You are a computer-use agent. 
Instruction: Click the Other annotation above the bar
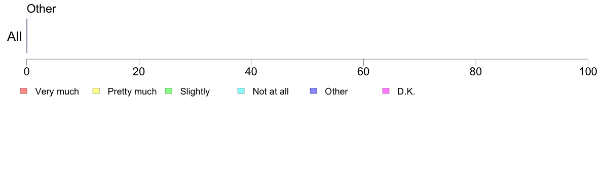point(42,9)
